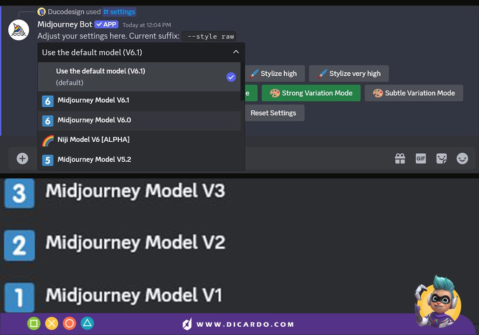Image resolution: width=479 pixels, height=335 pixels.
Task: Open the gift Nitro icon
Action: pos(400,158)
